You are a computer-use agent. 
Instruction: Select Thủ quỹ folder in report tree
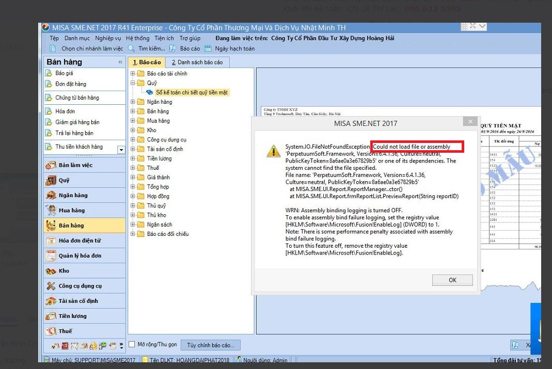(156, 206)
